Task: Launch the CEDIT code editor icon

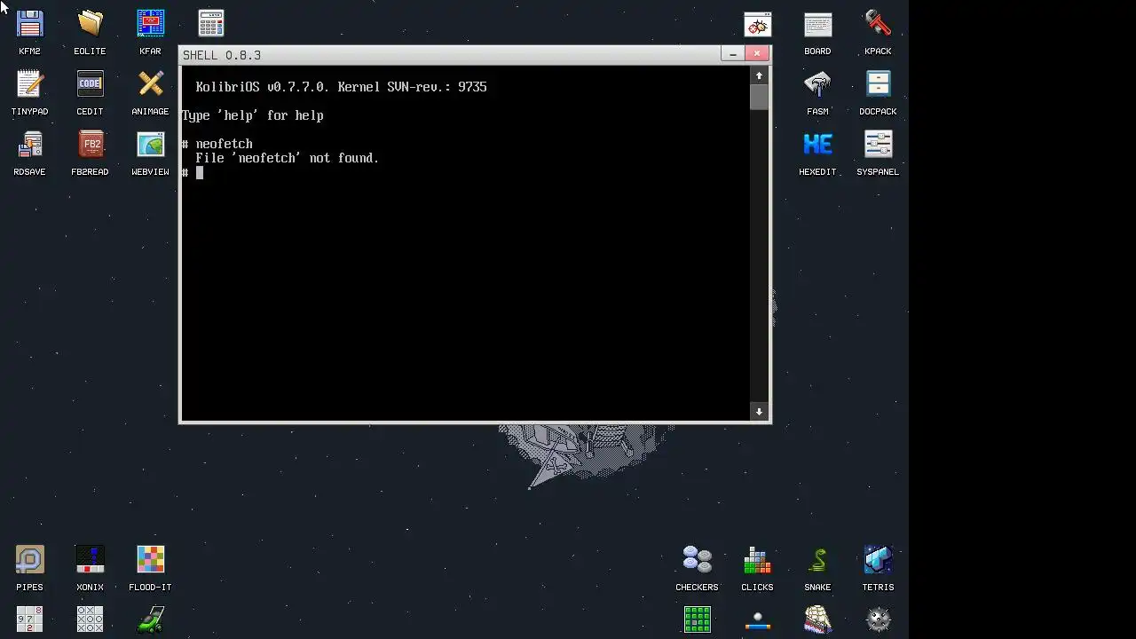Action: point(90,84)
